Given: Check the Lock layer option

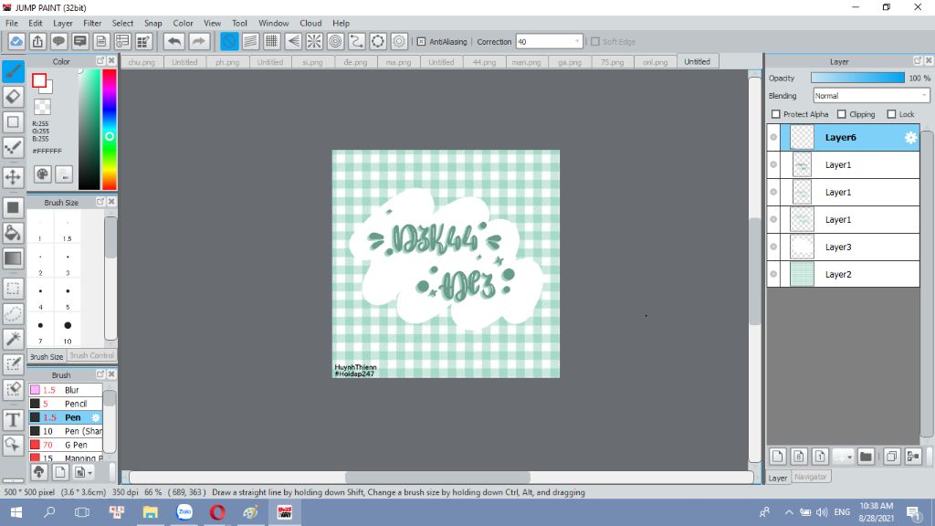Looking at the screenshot, I should (891, 114).
